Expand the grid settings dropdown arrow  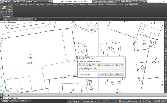[x=101, y=101]
